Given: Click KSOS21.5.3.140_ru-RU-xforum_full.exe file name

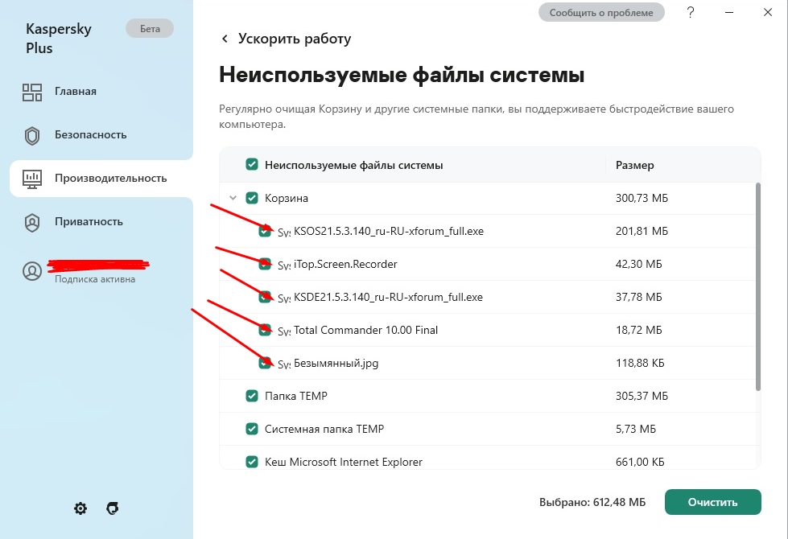Looking at the screenshot, I should [x=389, y=231].
